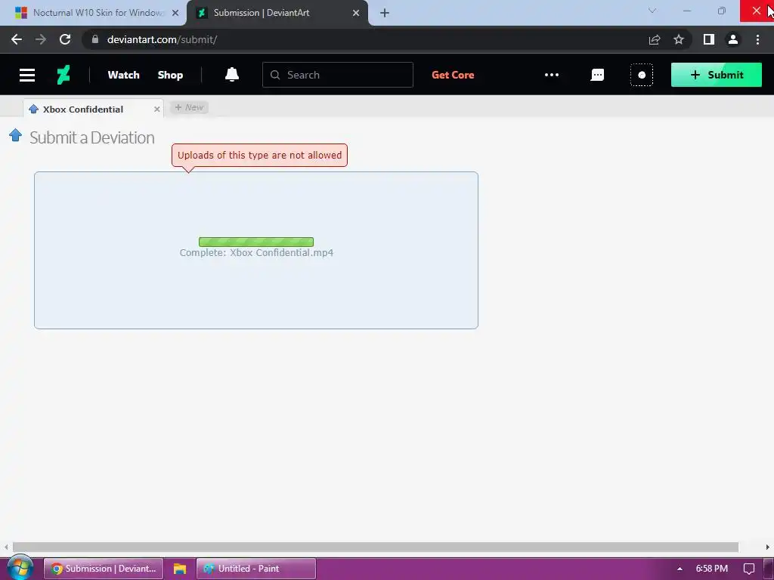Click the share page icon in address bar

[x=655, y=39]
